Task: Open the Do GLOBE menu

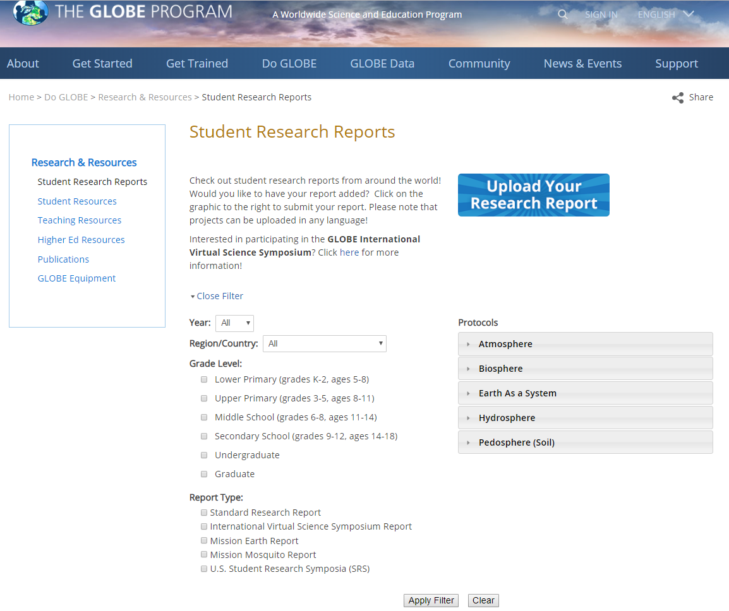Action: click(x=289, y=63)
